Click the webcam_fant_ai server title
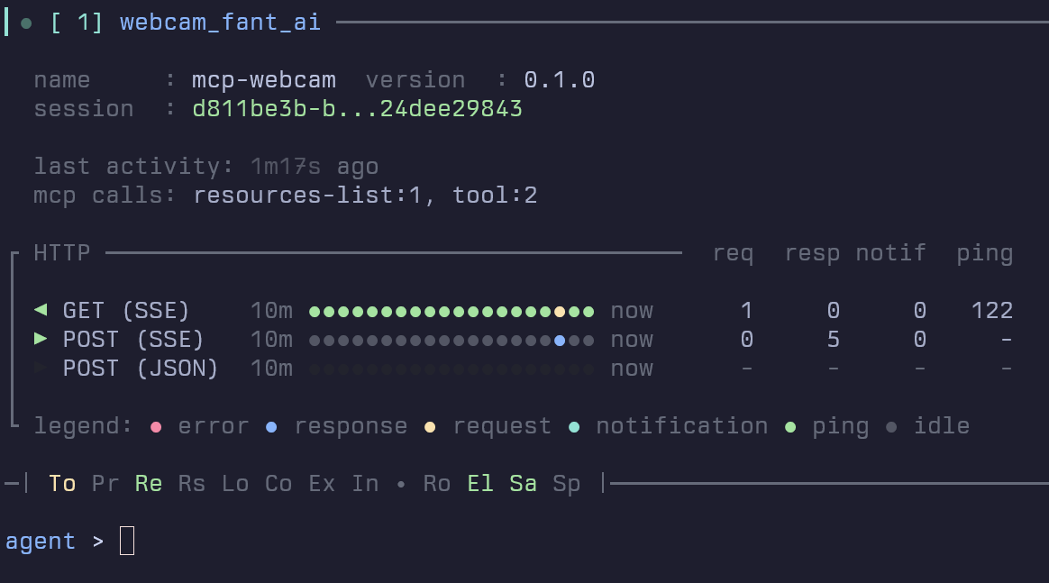The image size is (1049, 583). tap(220, 23)
